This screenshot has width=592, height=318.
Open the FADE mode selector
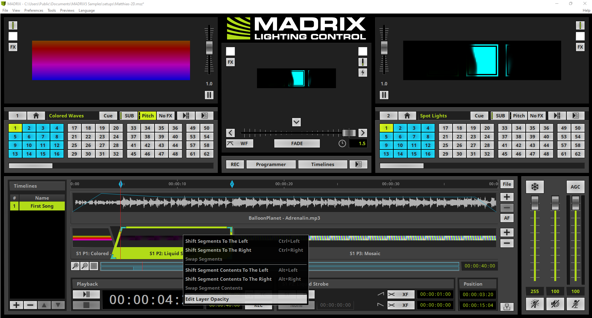pos(297,144)
